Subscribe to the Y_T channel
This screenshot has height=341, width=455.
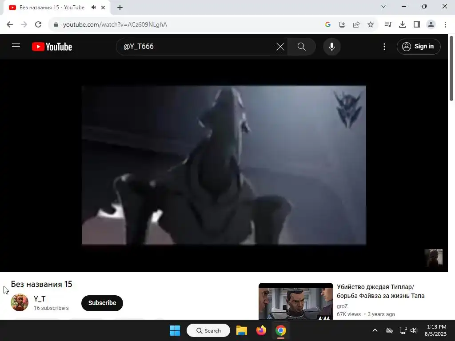[x=102, y=303]
